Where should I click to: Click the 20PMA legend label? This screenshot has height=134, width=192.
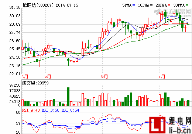click(161, 5)
